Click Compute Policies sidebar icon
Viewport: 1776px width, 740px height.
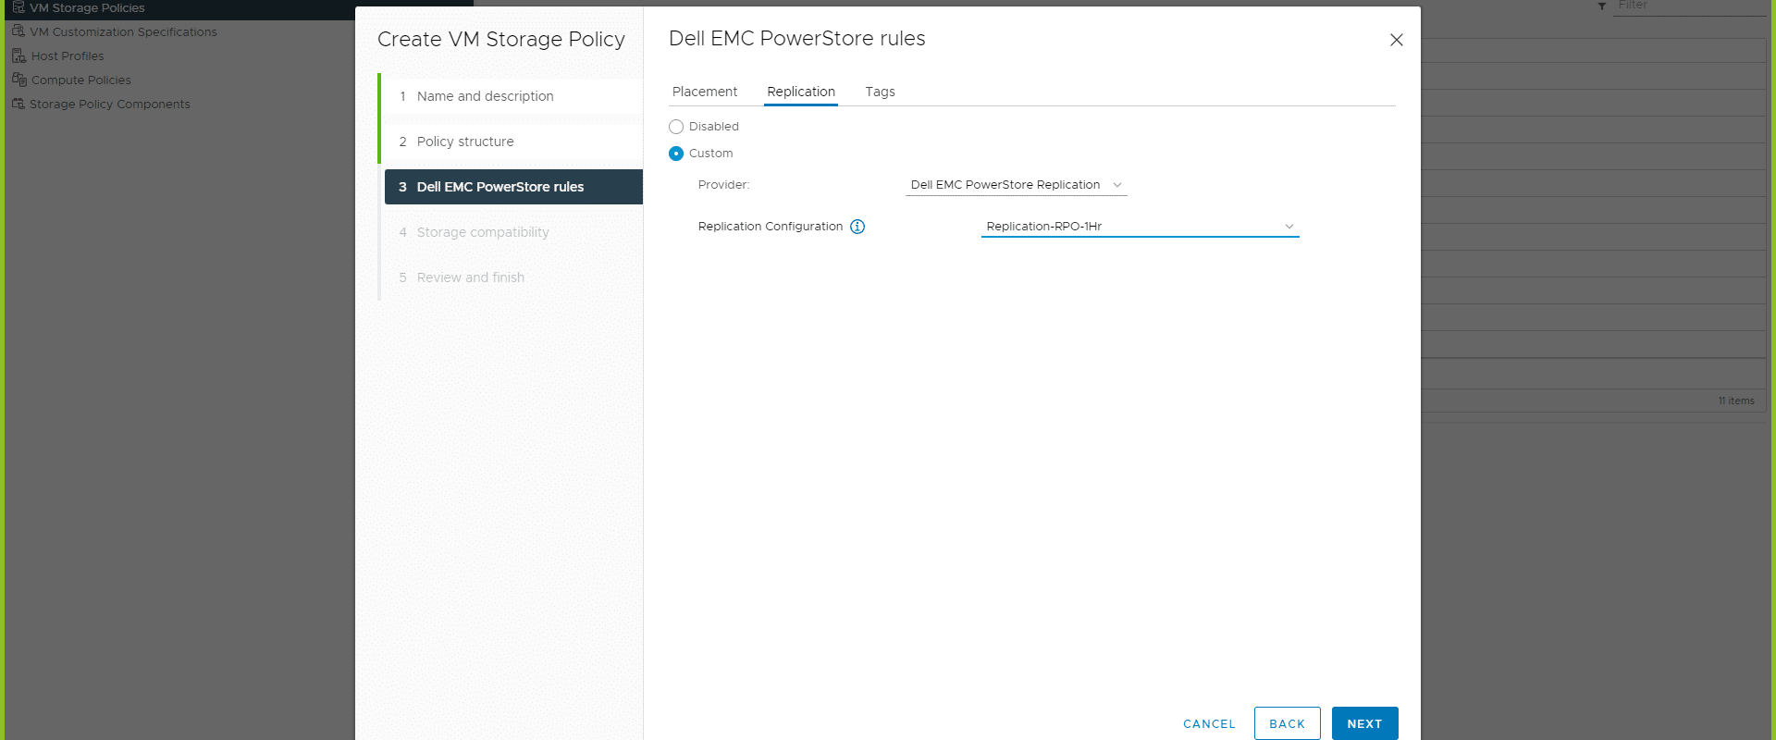pos(18,80)
